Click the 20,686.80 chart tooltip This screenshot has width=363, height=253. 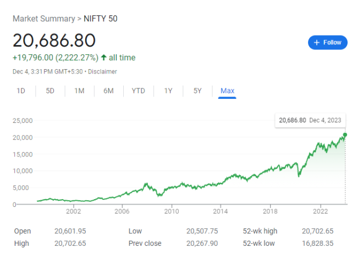[x=310, y=120]
